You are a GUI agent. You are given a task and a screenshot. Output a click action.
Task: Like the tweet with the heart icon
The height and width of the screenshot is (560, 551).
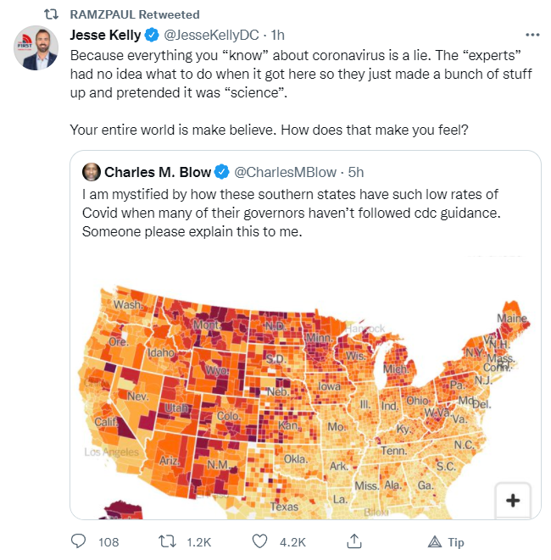(x=259, y=541)
